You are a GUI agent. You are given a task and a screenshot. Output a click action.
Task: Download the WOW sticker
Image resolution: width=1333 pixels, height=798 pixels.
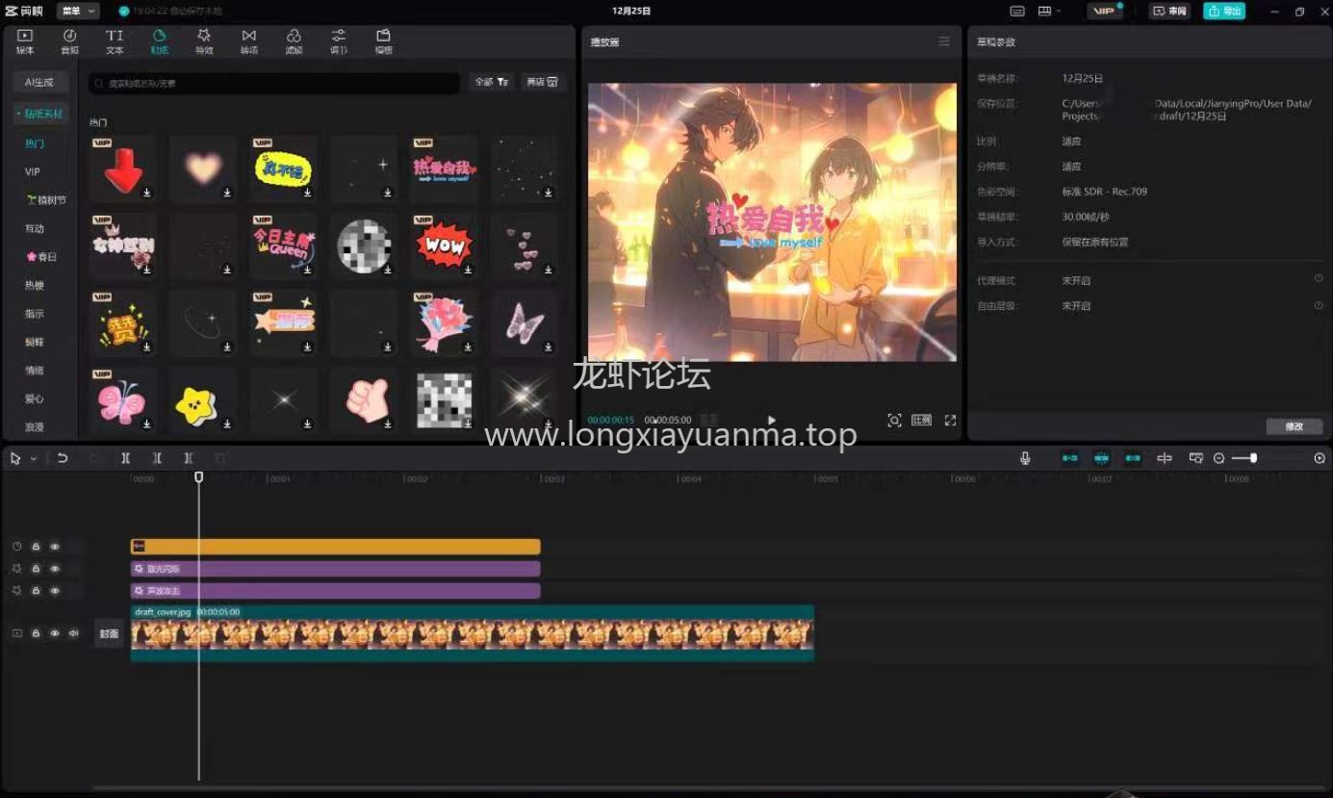468,270
